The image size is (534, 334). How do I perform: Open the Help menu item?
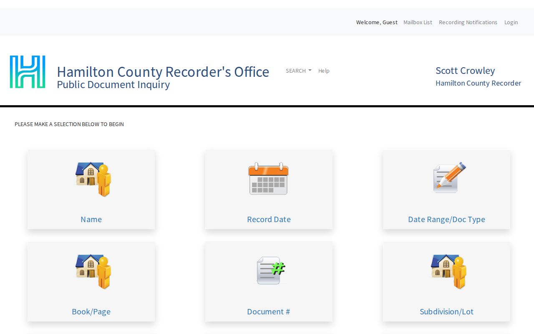[x=324, y=71]
